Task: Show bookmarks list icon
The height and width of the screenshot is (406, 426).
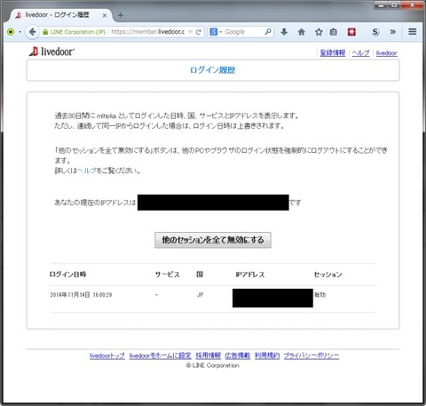Action: point(334,32)
